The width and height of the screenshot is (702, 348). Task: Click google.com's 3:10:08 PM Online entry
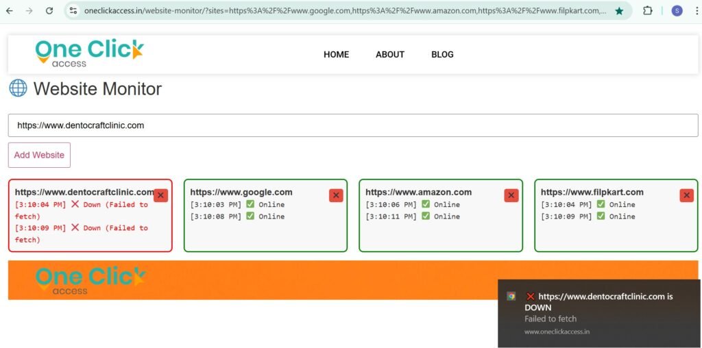237,216
